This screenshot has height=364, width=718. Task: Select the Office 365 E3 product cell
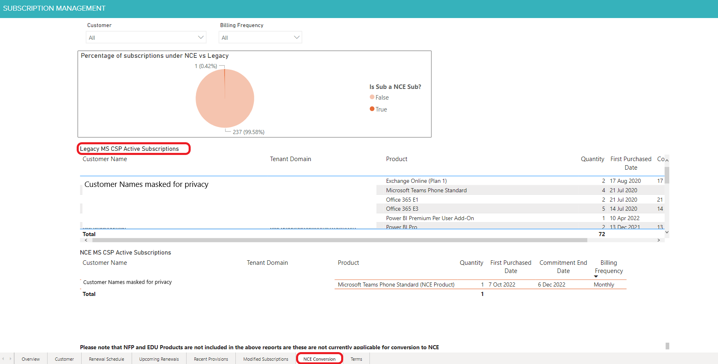402,209
